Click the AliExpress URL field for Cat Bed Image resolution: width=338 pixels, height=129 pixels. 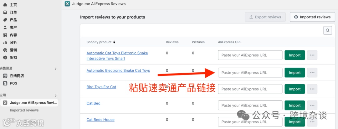pyautogui.click(x=250, y=106)
